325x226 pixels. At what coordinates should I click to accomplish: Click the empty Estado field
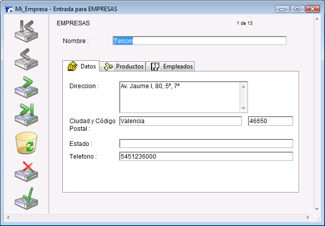[x=206, y=143]
